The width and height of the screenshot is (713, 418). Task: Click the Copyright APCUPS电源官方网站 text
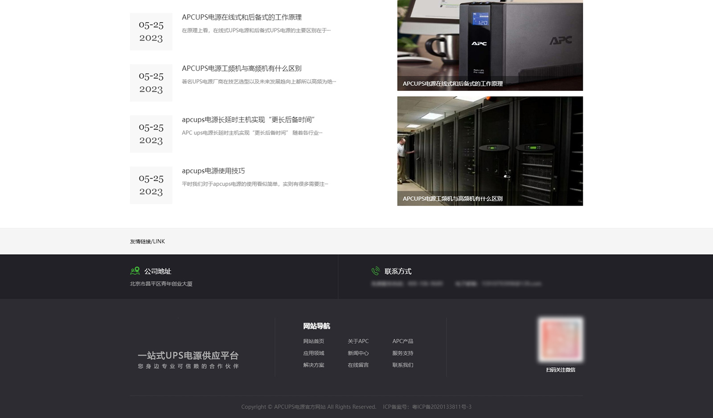click(x=309, y=407)
